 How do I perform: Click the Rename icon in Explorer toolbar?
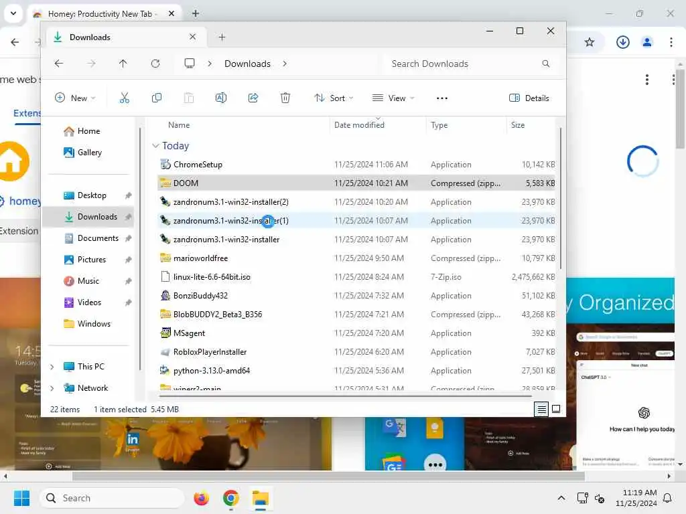pyautogui.click(x=221, y=98)
